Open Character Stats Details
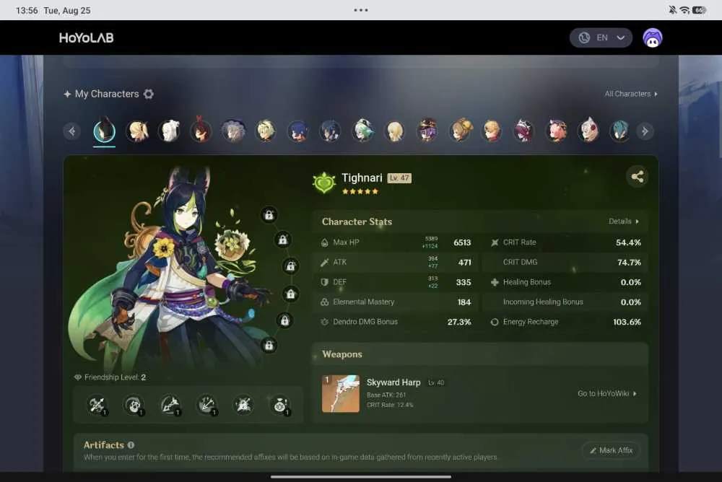The height and width of the screenshot is (482, 722). 624,222
